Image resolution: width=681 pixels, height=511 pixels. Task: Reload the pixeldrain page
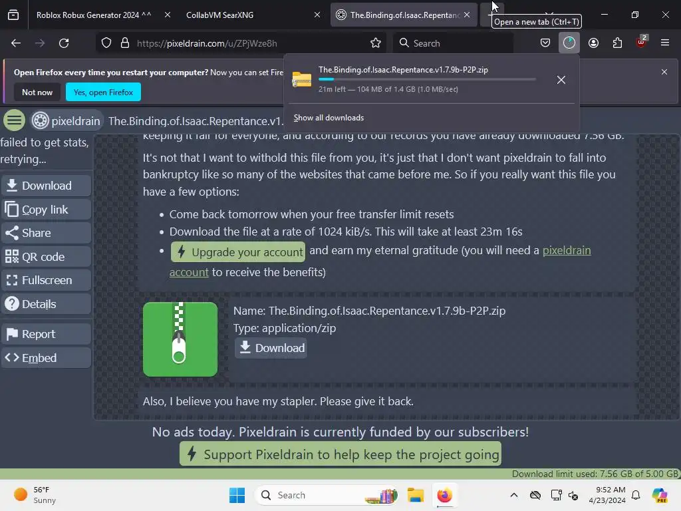click(64, 43)
